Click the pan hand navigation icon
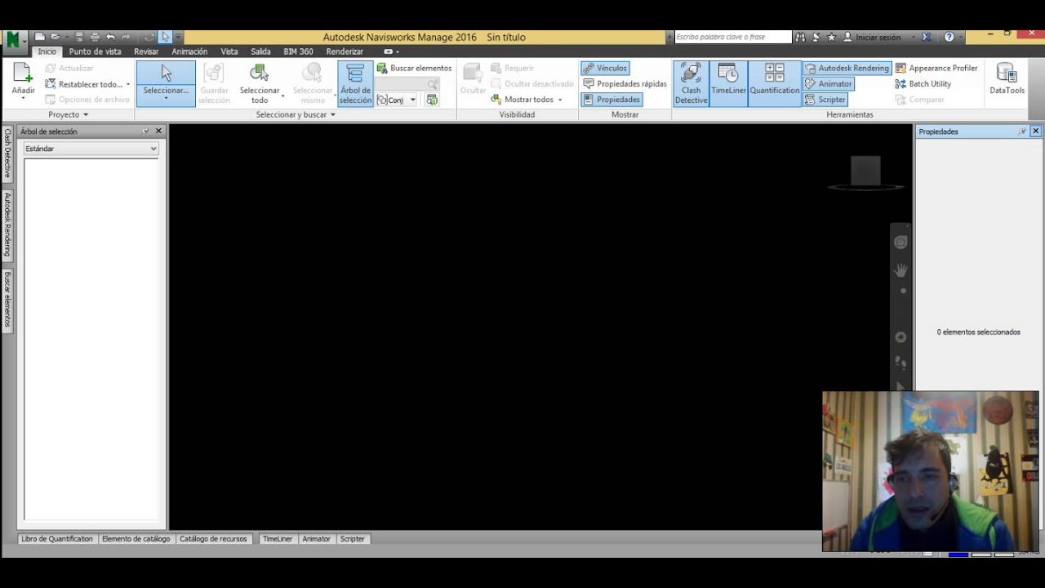 coord(901,269)
